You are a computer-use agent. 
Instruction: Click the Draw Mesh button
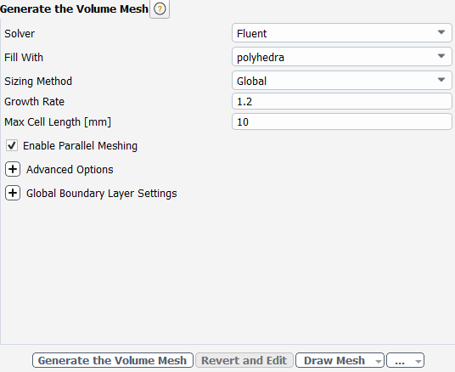(x=334, y=360)
